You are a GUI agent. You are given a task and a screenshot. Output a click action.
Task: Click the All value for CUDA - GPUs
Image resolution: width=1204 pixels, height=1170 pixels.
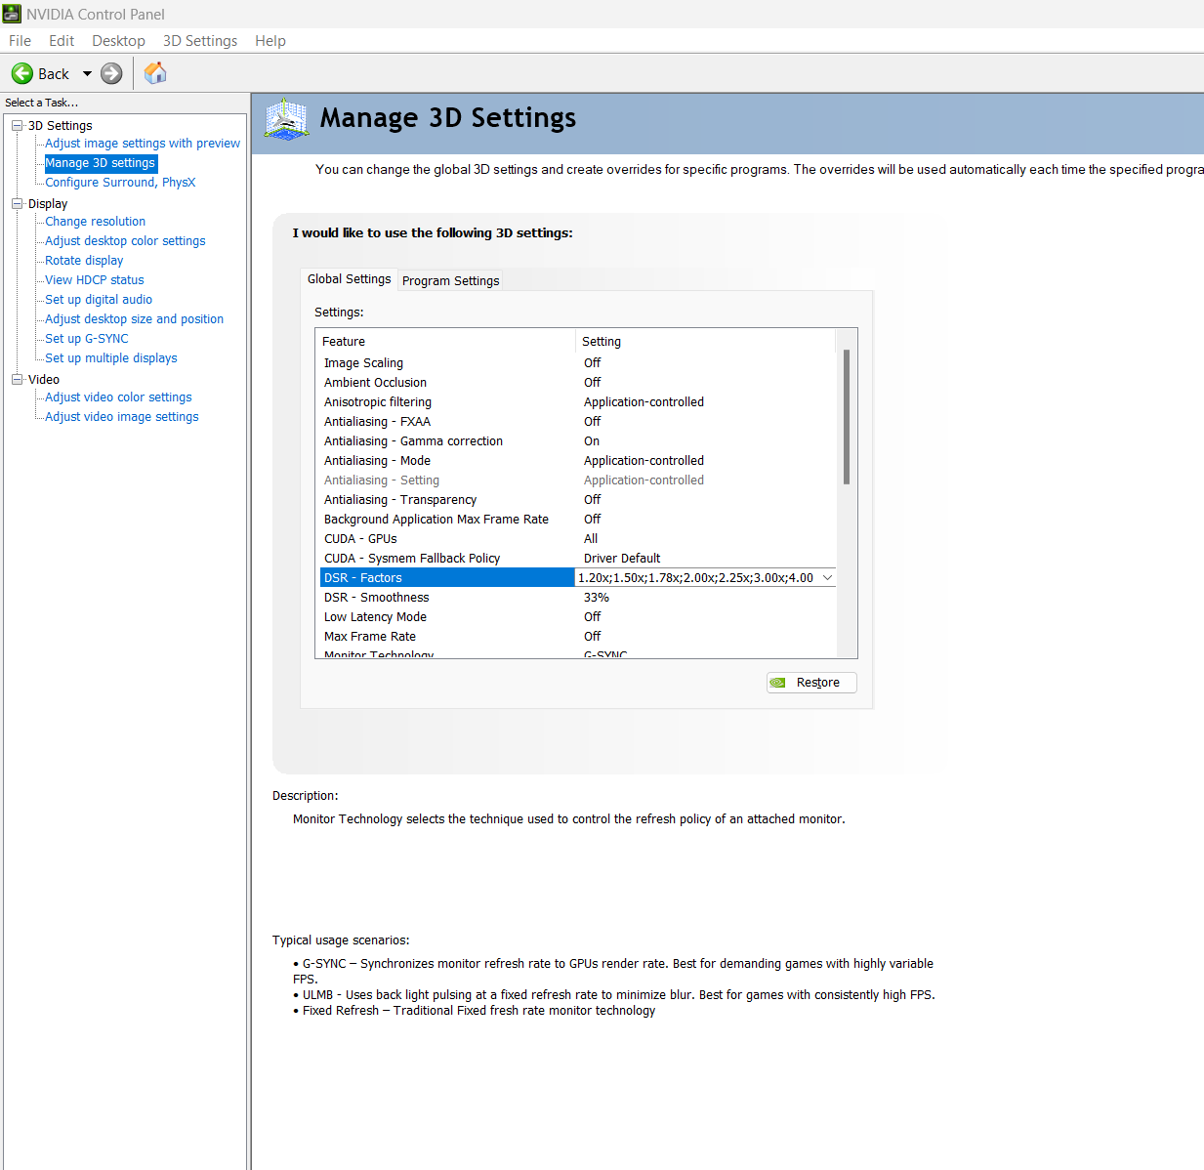click(x=591, y=538)
